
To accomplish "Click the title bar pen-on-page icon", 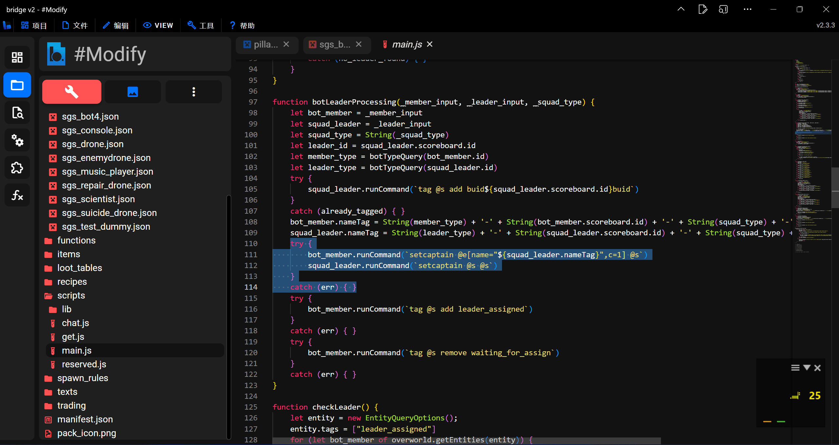I will (702, 9).
